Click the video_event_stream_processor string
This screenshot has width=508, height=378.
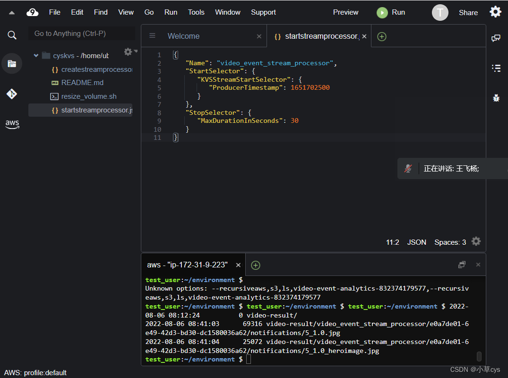pos(275,63)
